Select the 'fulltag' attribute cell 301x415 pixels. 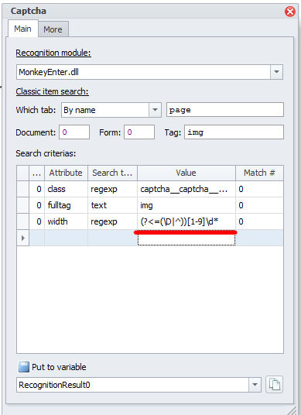tap(66, 205)
